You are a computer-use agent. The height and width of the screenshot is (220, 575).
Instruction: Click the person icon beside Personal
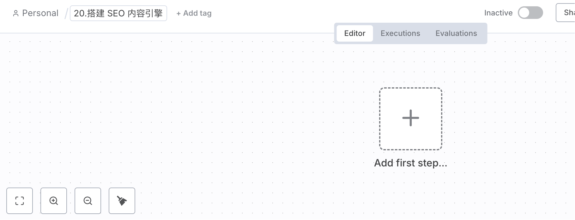pyautogui.click(x=15, y=13)
